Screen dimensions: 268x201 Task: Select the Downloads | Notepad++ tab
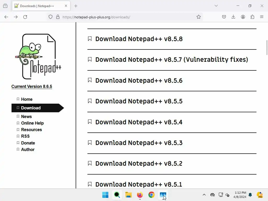click(x=41, y=6)
